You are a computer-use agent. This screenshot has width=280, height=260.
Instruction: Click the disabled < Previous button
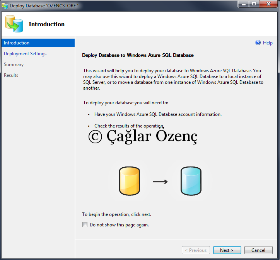(196, 250)
